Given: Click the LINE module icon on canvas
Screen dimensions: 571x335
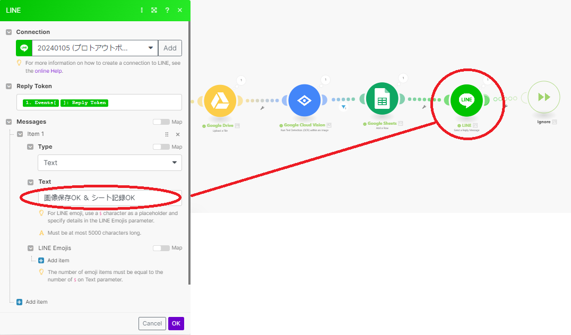Looking at the screenshot, I should pyautogui.click(x=466, y=100).
